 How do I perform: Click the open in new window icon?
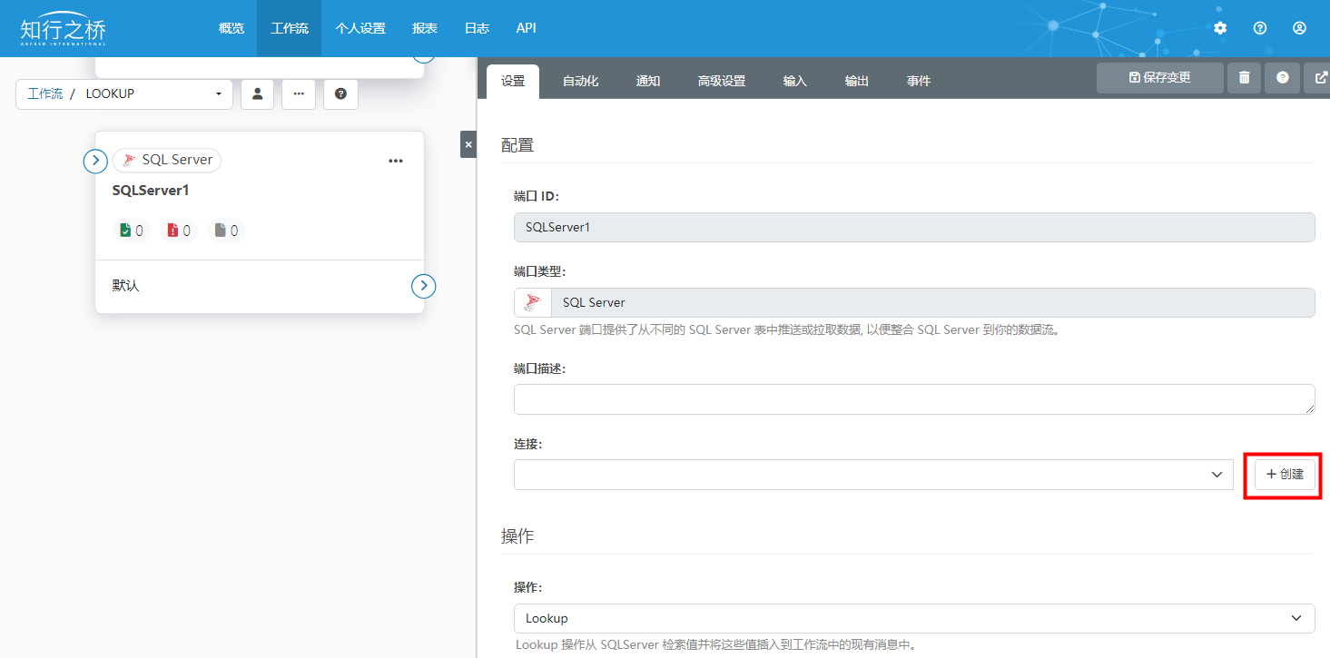pyautogui.click(x=1318, y=78)
